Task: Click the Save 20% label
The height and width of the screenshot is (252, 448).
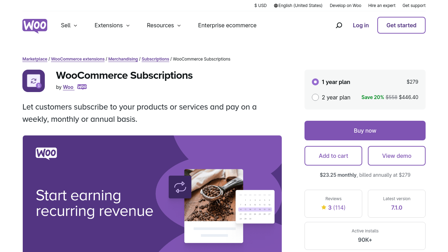Action: pyautogui.click(x=373, y=97)
